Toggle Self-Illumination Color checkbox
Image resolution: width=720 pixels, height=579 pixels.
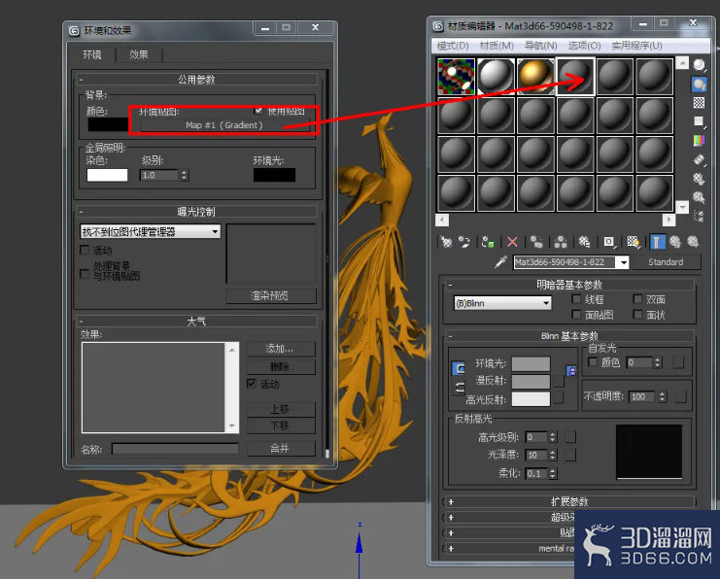[593, 362]
